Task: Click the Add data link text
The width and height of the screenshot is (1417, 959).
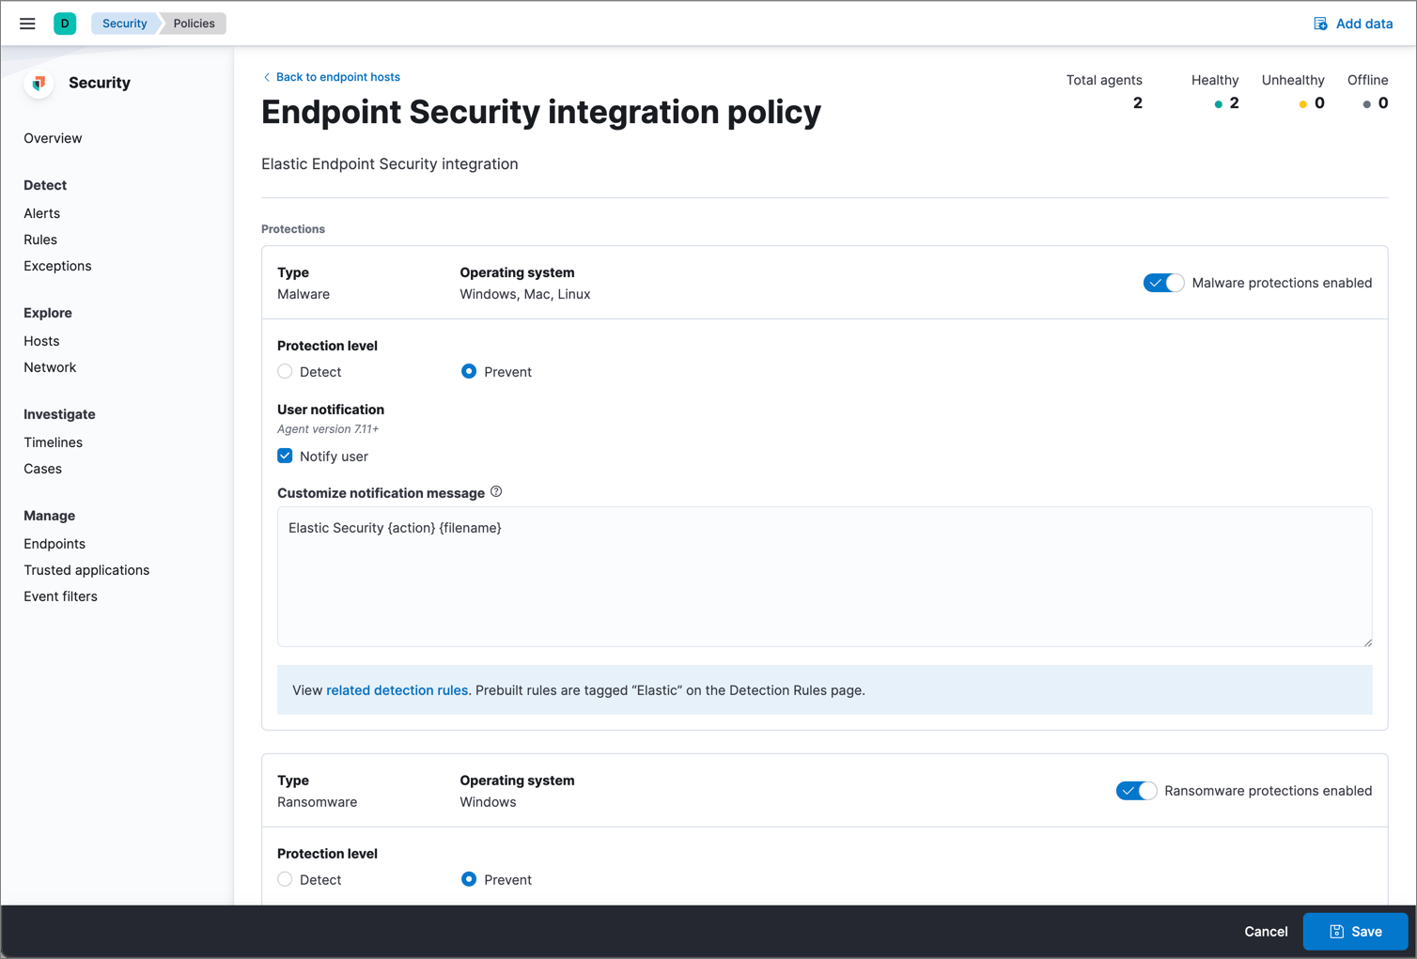Action: point(1364,23)
